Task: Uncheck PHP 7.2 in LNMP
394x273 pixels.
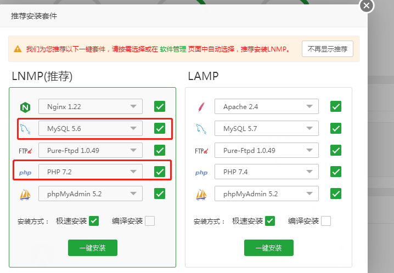Action: [160, 172]
